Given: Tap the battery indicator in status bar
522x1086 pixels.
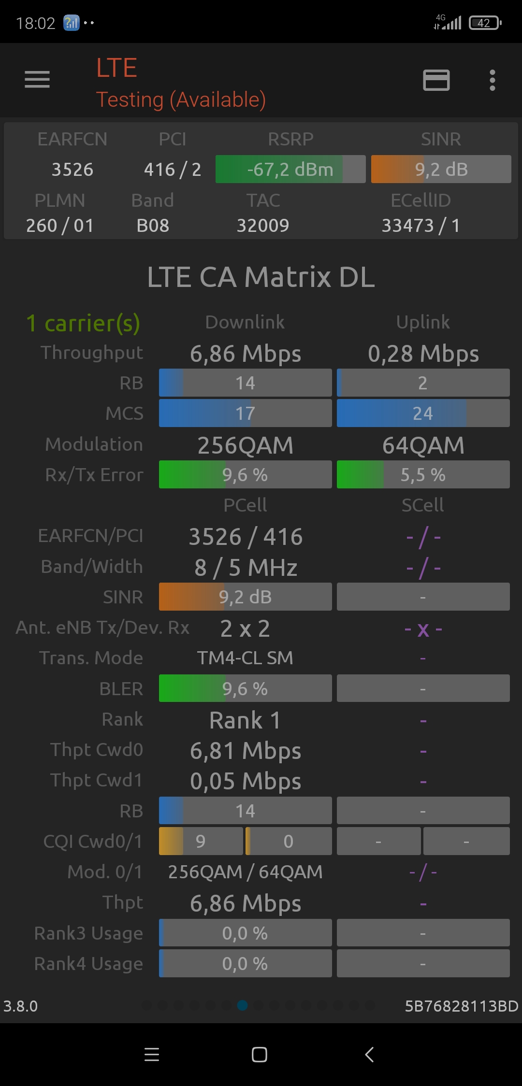Looking at the screenshot, I should click(x=485, y=23).
